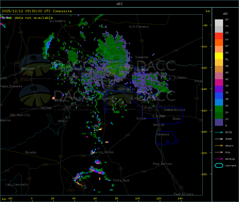Click the Divisadero map label
239x202 pixels.
(57, 21)
